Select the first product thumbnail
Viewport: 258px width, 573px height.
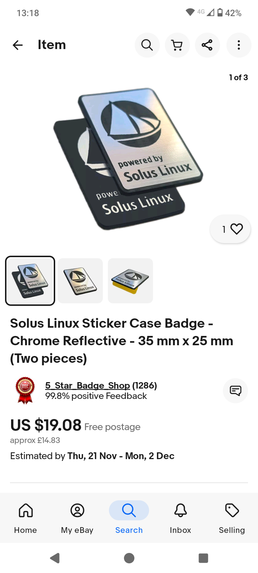30,281
